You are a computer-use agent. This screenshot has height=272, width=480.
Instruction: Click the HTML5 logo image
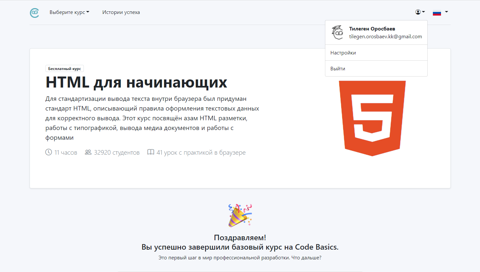[x=372, y=118]
